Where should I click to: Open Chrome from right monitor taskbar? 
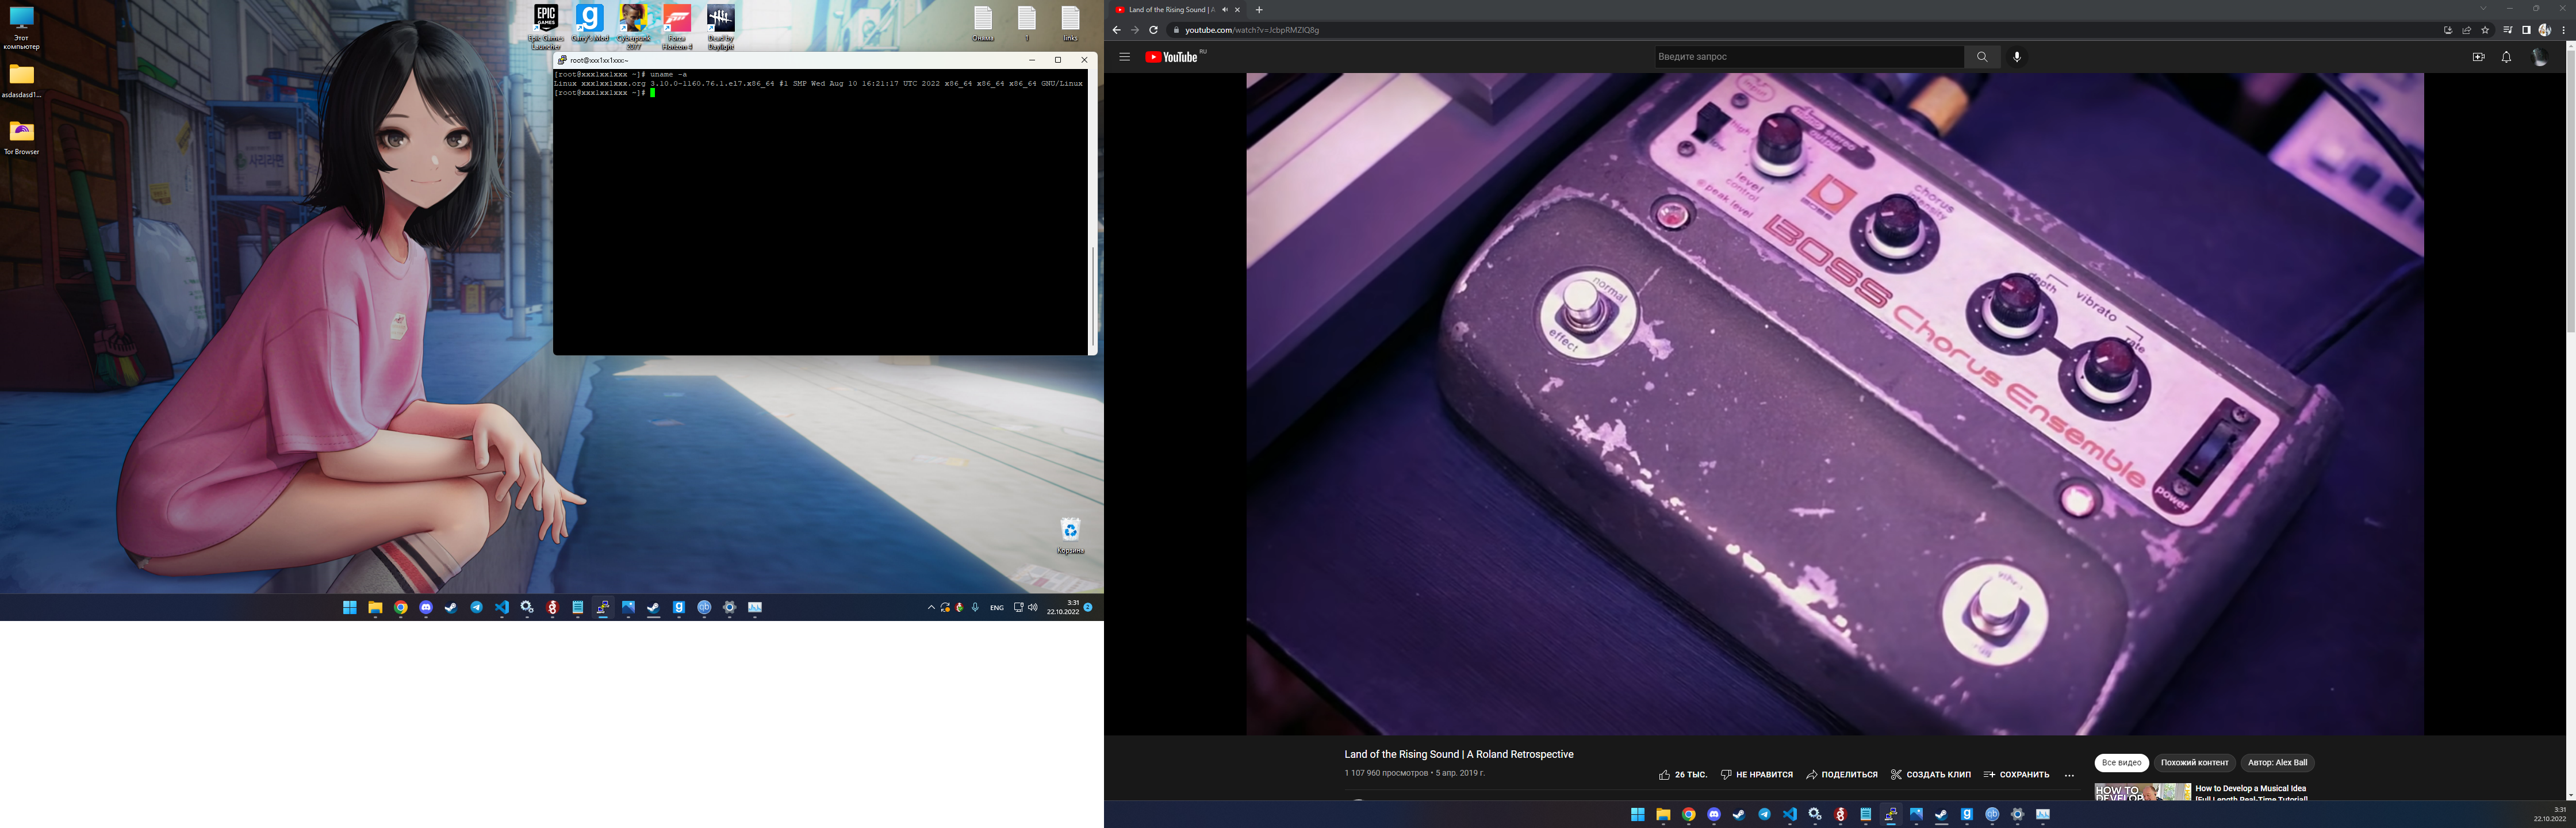point(1688,815)
